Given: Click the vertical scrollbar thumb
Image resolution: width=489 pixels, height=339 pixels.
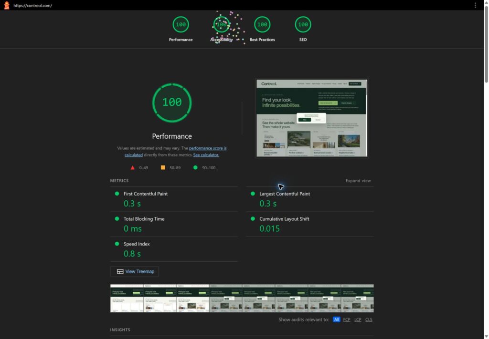Looking at the screenshot, I should coord(486,43).
